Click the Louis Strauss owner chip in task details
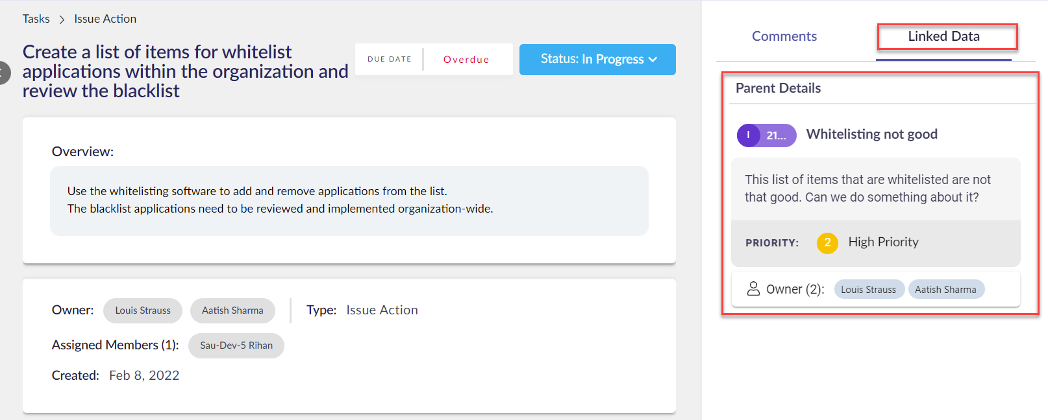The image size is (1048, 420). [x=143, y=310]
